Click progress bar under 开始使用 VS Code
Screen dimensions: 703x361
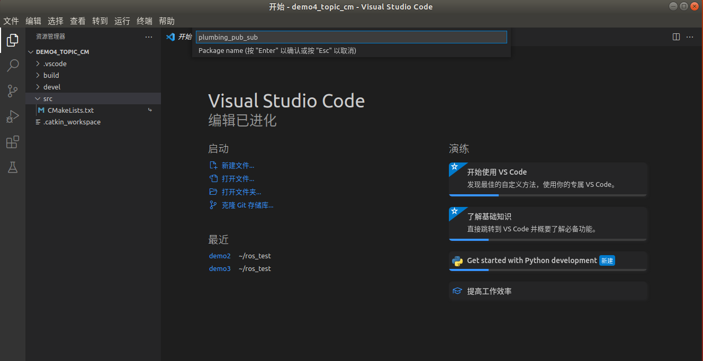(x=548, y=195)
